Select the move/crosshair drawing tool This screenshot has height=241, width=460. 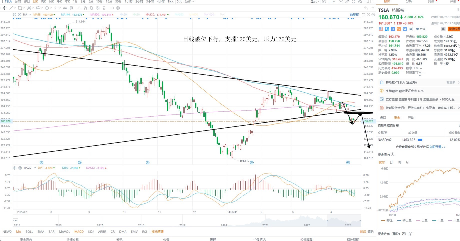(x=4, y=8)
